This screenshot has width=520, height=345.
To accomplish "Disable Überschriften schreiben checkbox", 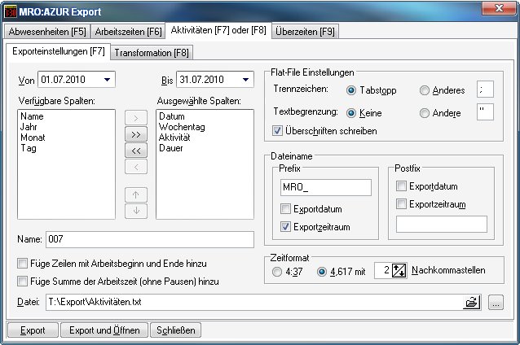I will click(x=279, y=130).
